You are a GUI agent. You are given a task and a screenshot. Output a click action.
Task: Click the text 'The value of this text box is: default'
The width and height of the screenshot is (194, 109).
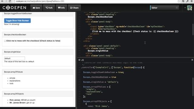19,61
